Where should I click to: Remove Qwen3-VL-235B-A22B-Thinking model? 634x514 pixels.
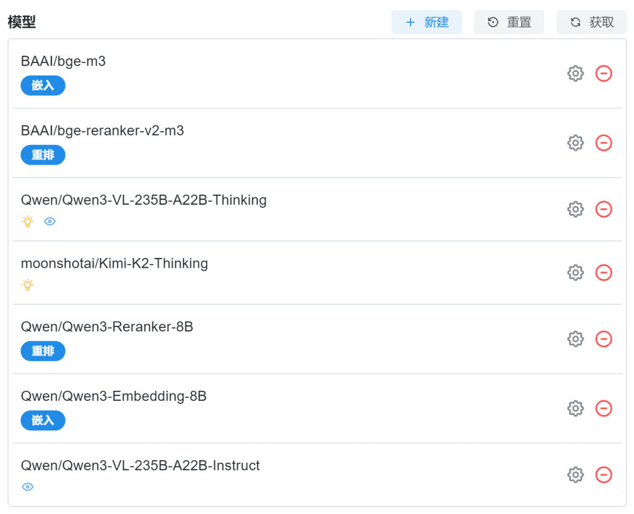click(x=604, y=209)
